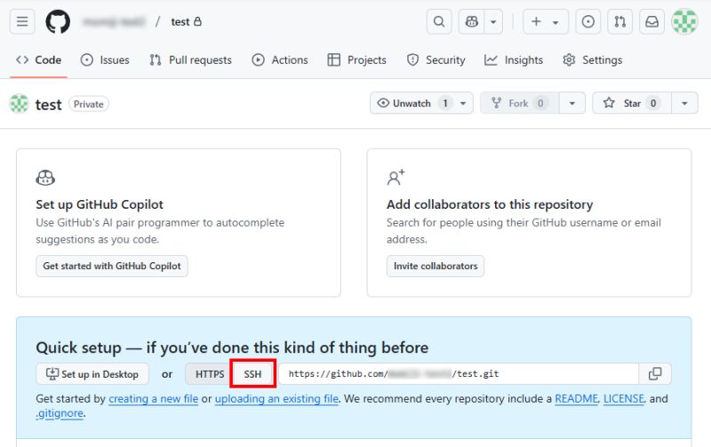This screenshot has width=711, height=447.
Task: Open notifications inbox icon
Action: pos(651,21)
